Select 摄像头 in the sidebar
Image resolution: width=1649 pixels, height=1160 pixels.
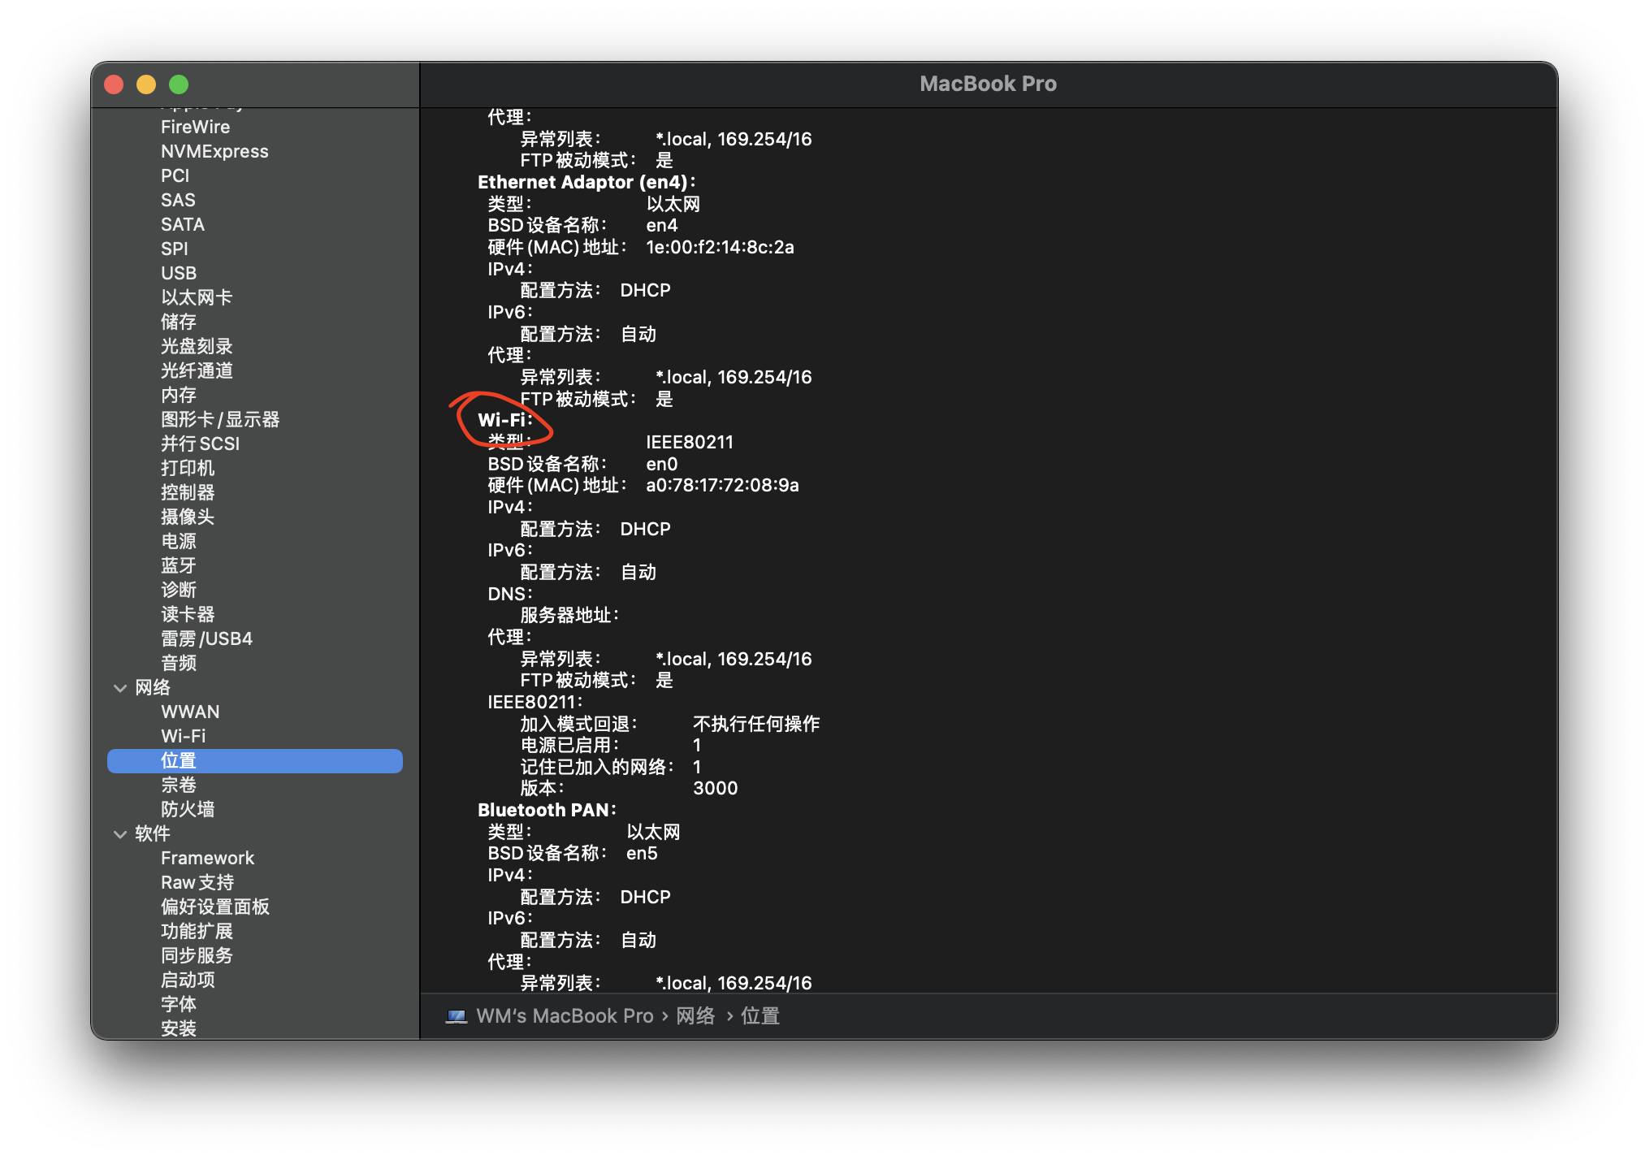pyautogui.click(x=188, y=517)
